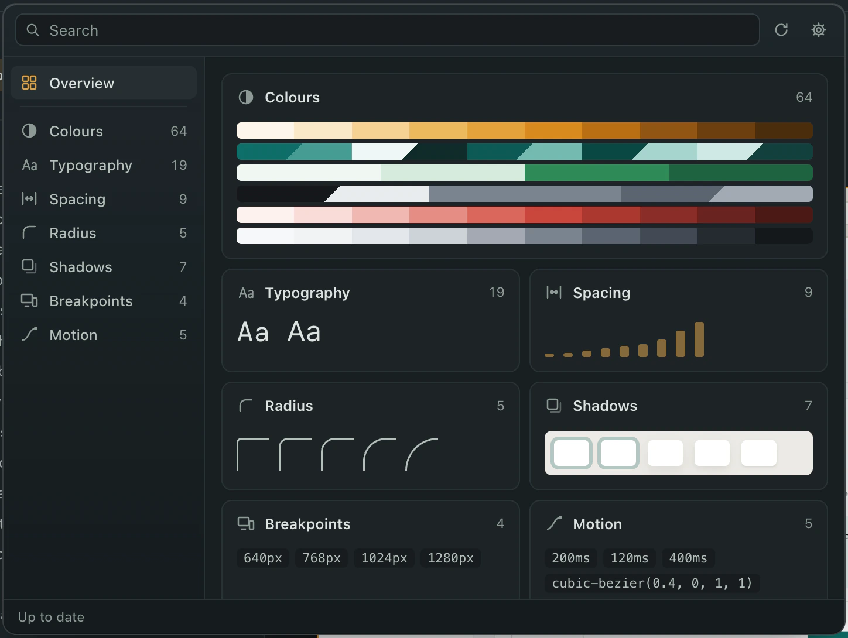Click the Spacing icon in sidebar
Viewport: 848px width, 638px height.
(x=29, y=198)
